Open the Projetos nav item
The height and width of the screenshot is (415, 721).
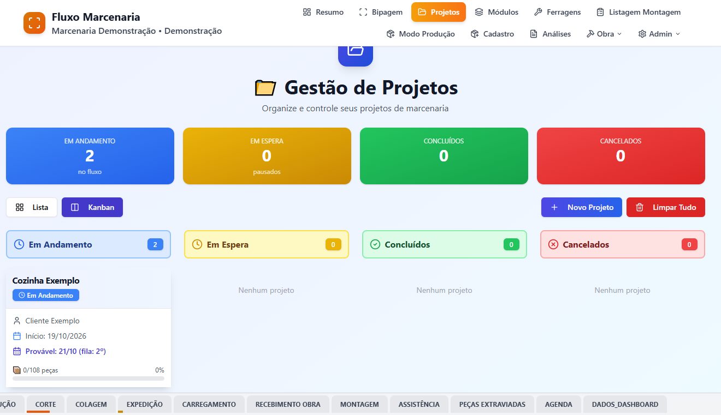click(x=439, y=12)
